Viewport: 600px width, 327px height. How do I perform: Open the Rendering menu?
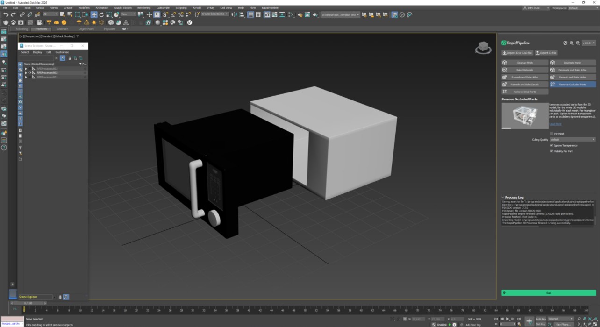pos(144,8)
